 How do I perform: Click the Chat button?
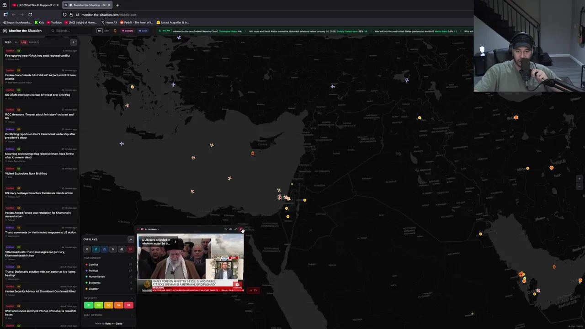(x=143, y=31)
